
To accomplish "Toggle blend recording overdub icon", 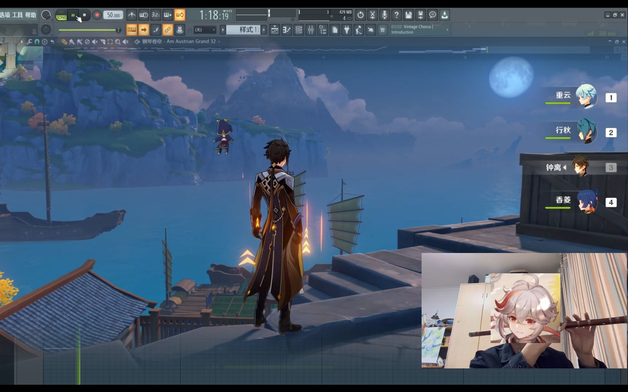I will (x=168, y=15).
